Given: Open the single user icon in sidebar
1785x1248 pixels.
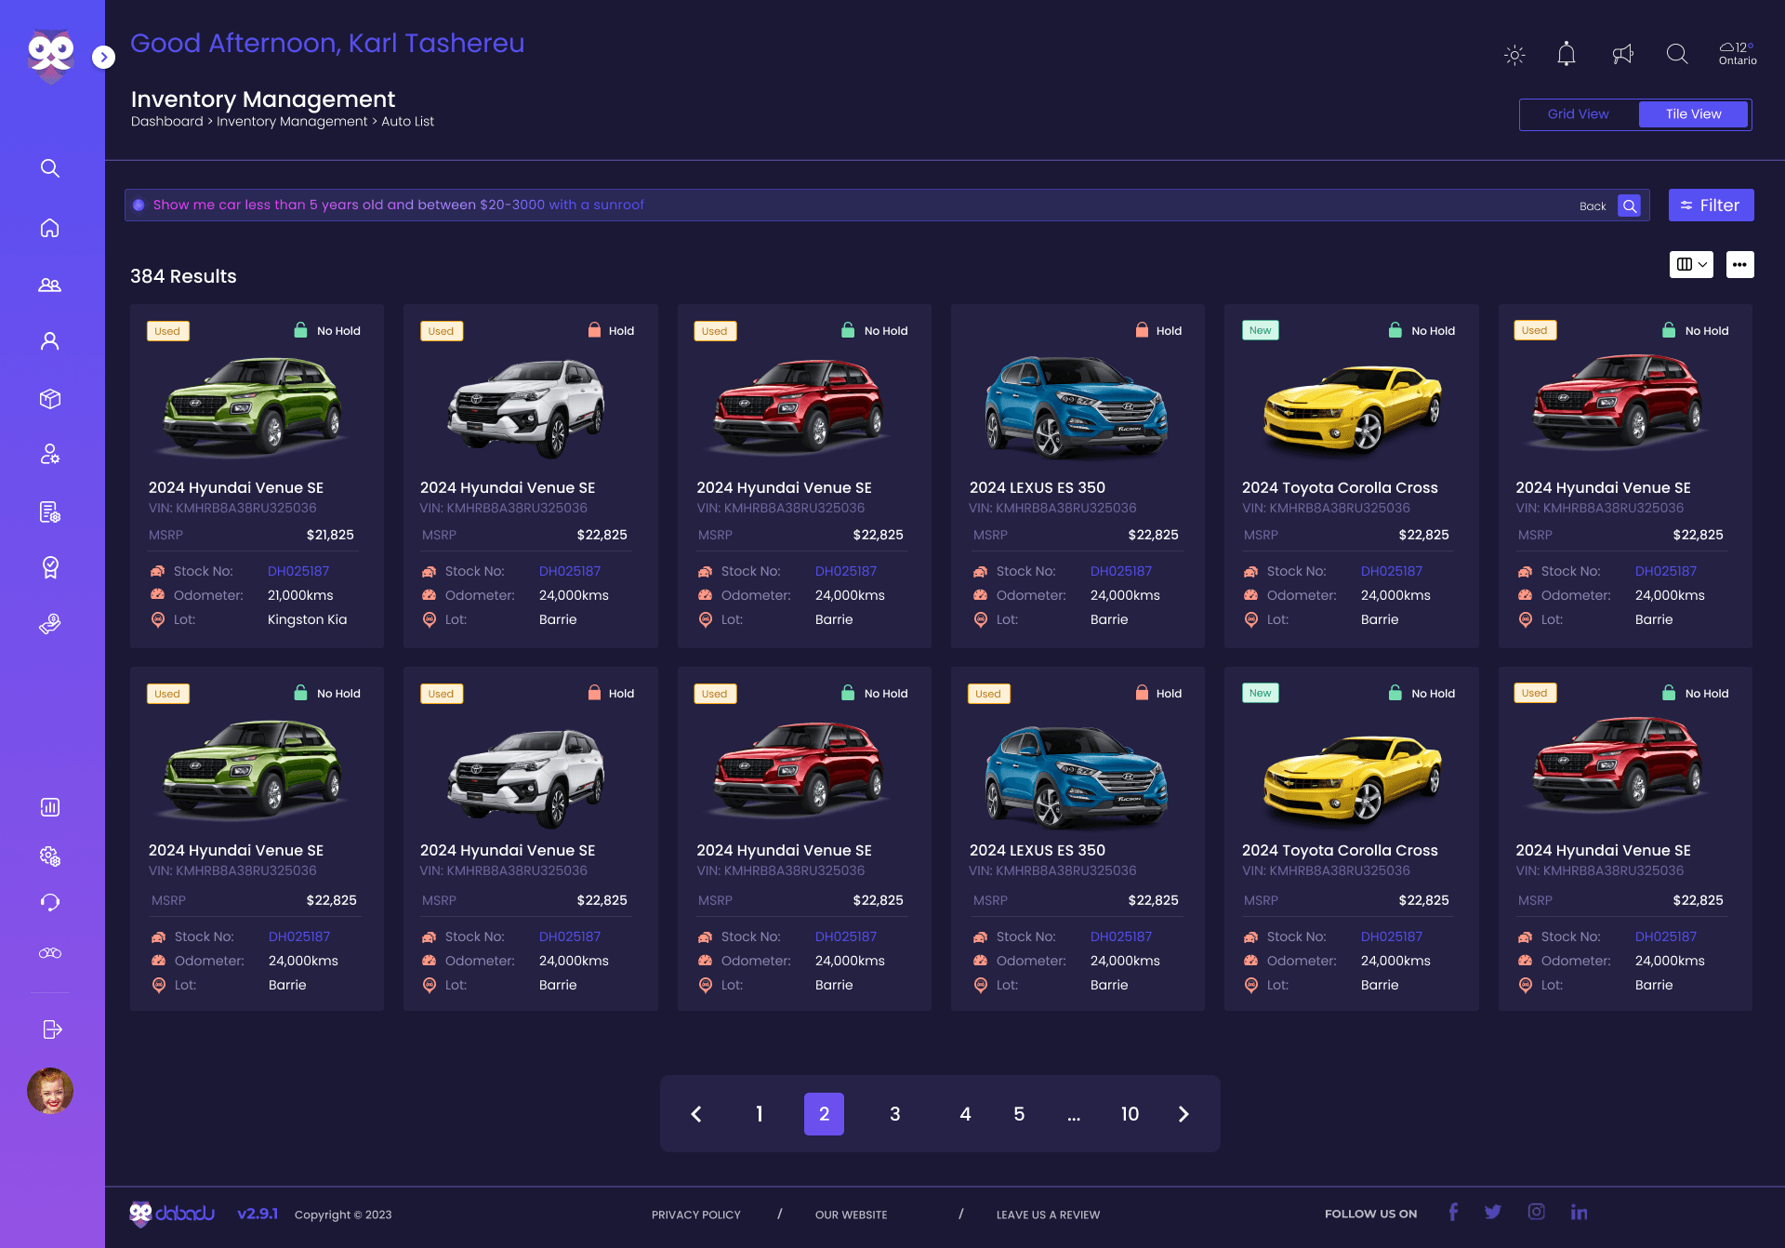Looking at the screenshot, I should [x=50, y=341].
